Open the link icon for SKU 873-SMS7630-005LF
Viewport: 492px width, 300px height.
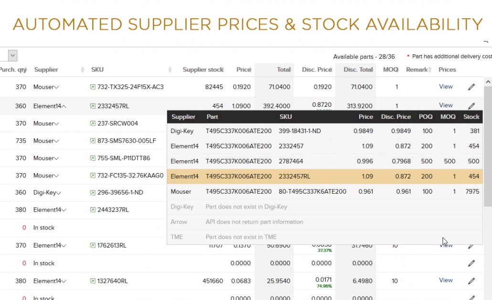pyautogui.click(x=92, y=141)
